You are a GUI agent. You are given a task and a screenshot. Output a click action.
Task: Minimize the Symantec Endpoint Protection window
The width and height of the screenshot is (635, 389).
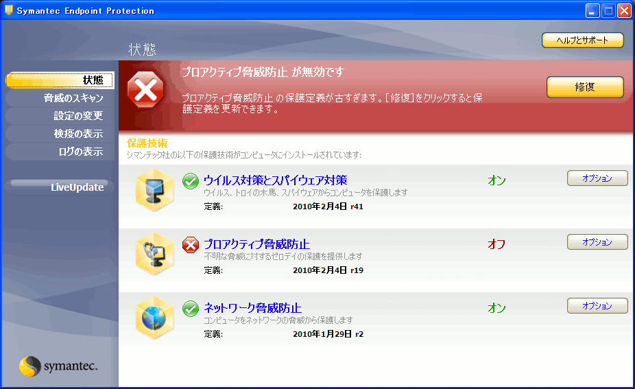click(592, 11)
